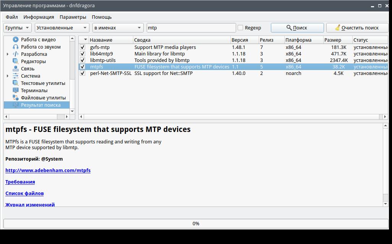Select the libmtp-utils package name

[x=103, y=60]
